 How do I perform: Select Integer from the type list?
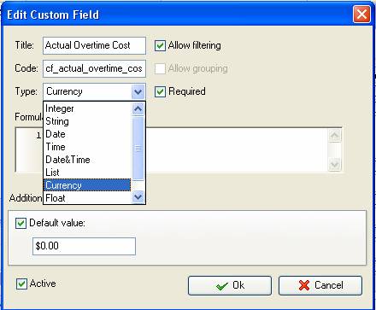pyautogui.click(x=87, y=108)
